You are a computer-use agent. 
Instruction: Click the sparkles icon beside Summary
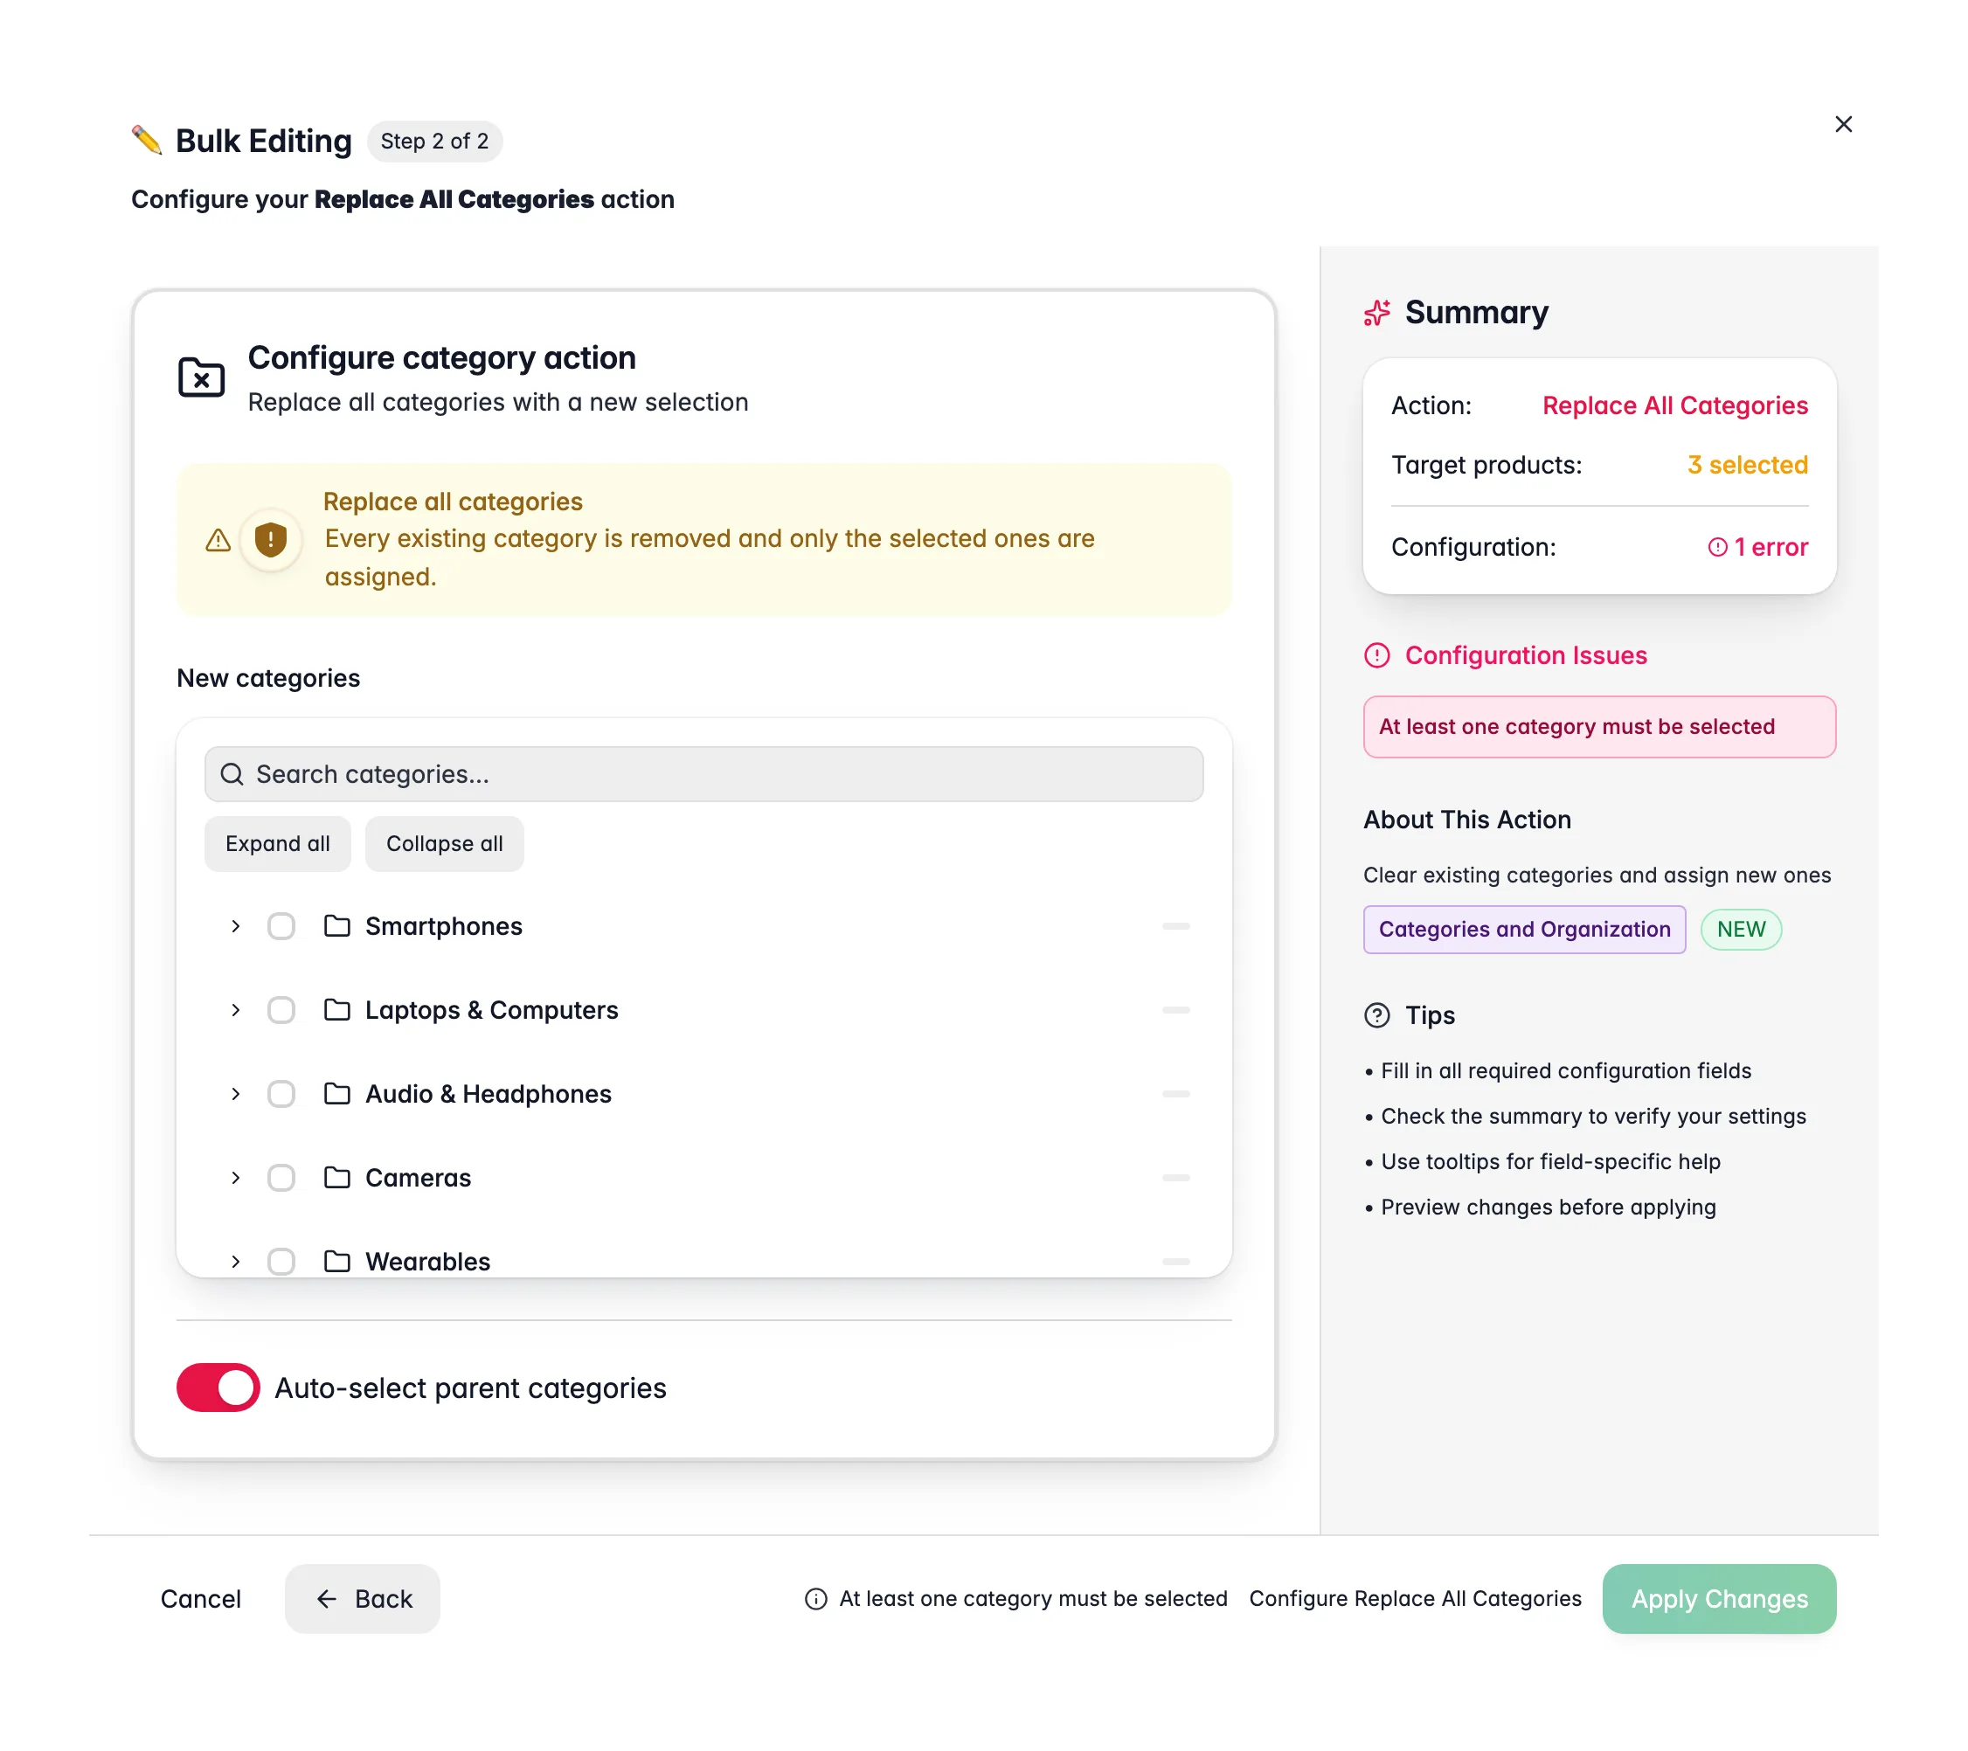click(1377, 313)
